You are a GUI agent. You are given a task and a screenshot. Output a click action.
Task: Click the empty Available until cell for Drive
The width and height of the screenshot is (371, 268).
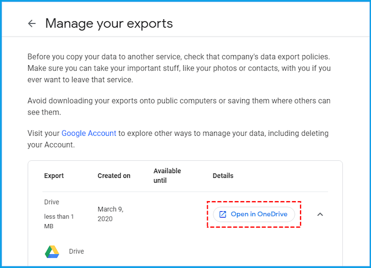167,214
